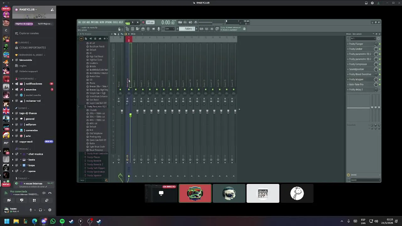
Task: Open the Fruity Reeverb 2 browser item
Action: (95, 164)
